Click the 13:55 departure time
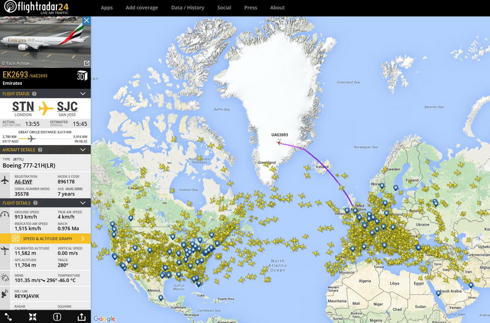The height and width of the screenshot is (323, 490). [32, 124]
